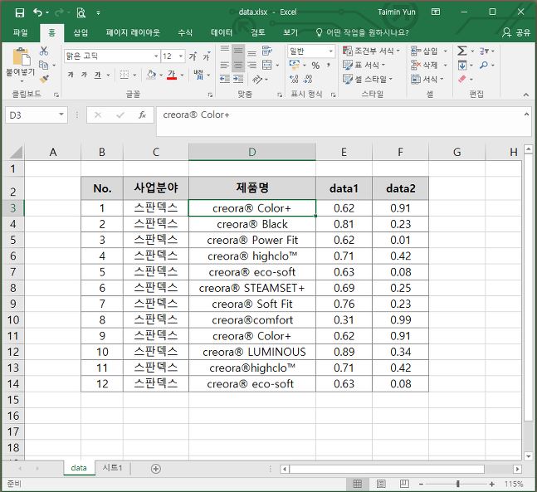The image size is (537, 492).
Task: Click the Merge and Center icon
Action: pos(266,65)
